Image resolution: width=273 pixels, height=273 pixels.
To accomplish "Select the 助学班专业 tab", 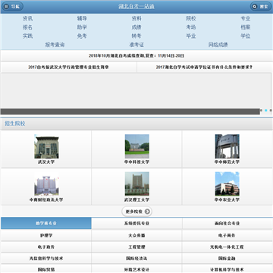I will tap(46, 224).
